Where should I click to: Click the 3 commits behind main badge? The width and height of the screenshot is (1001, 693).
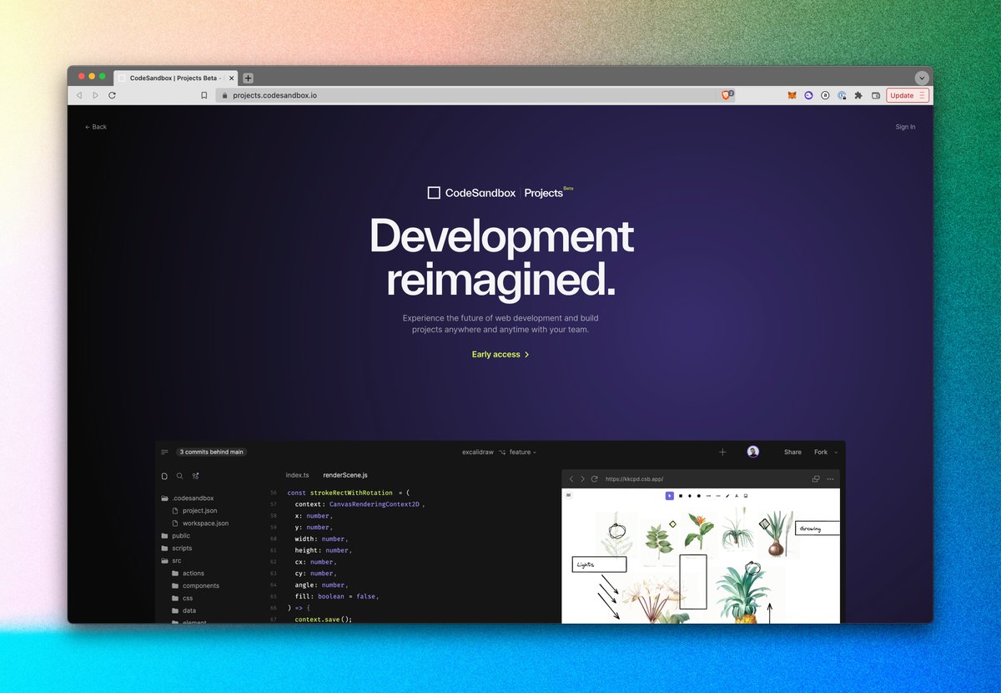point(212,452)
